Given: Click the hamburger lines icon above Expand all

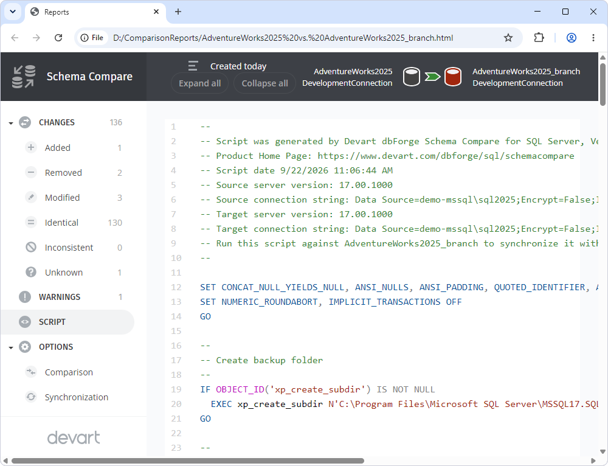Looking at the screenshot, I should coord(193,66).
